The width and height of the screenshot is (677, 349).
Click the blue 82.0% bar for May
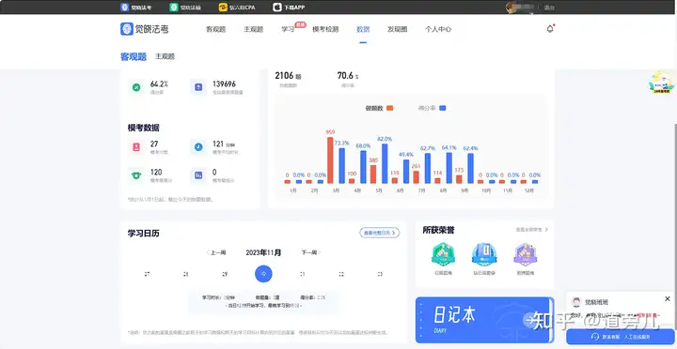point(385,164)
